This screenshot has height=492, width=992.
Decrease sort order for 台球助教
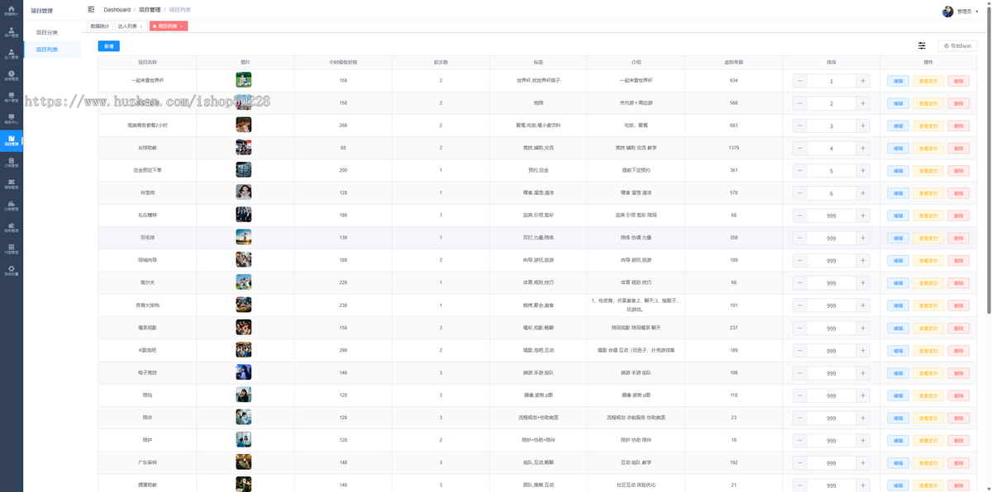point(799,149)
